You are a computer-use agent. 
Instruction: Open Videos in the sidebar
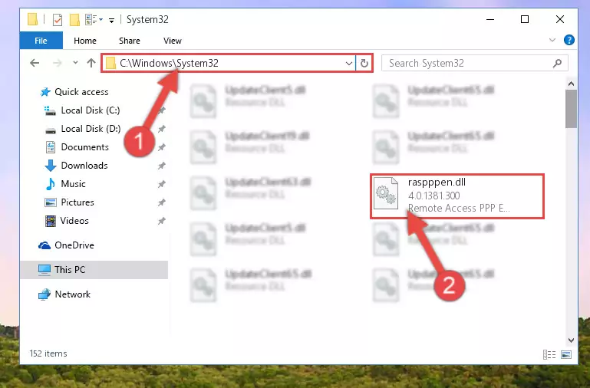point(74,221)
